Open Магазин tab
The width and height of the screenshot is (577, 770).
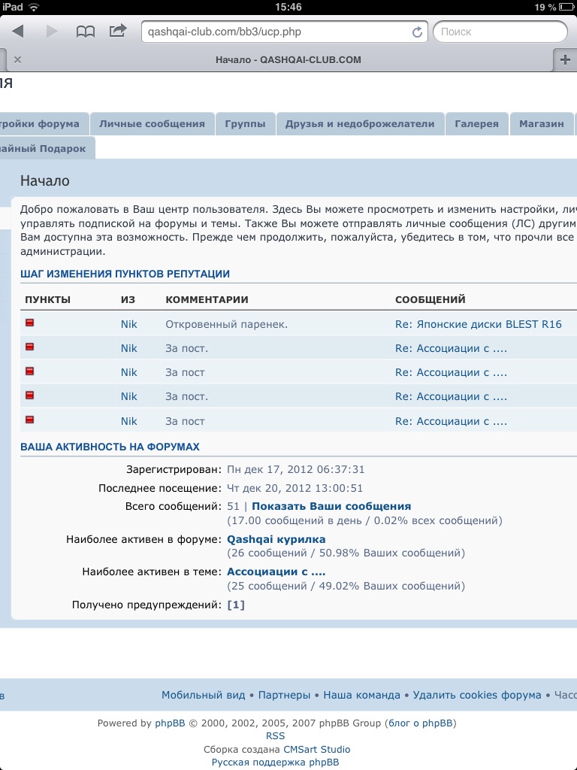tap(541, 124)
